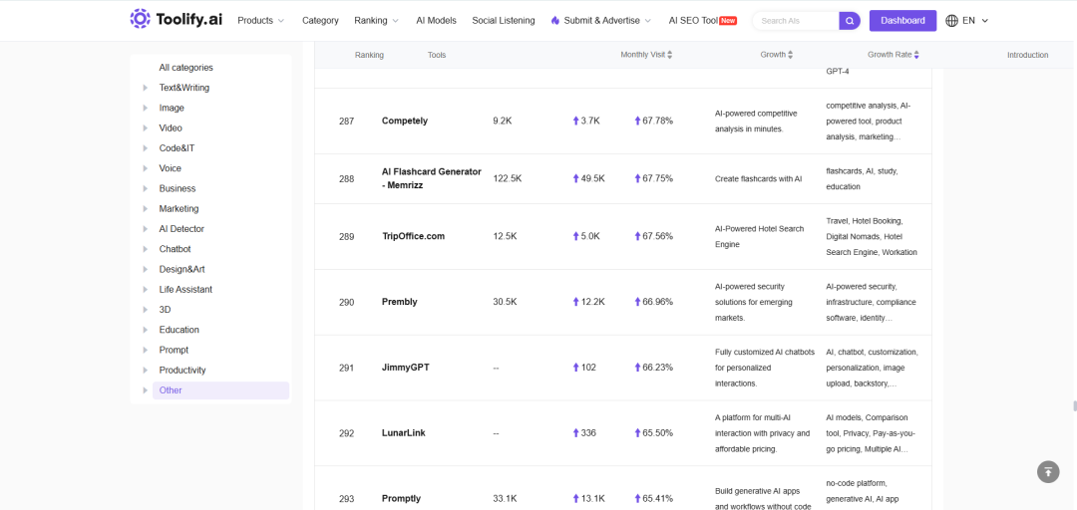The height and width of the screenshot is (510, 1077).
Task: Open Social Listening page
Action: (x=504, y=21)
